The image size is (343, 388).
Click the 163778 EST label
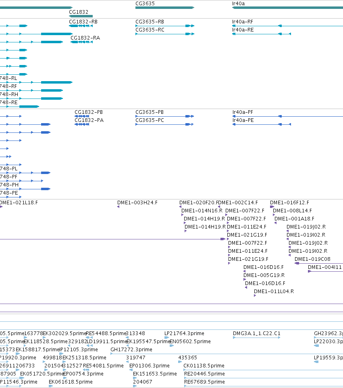pos(33,333)
